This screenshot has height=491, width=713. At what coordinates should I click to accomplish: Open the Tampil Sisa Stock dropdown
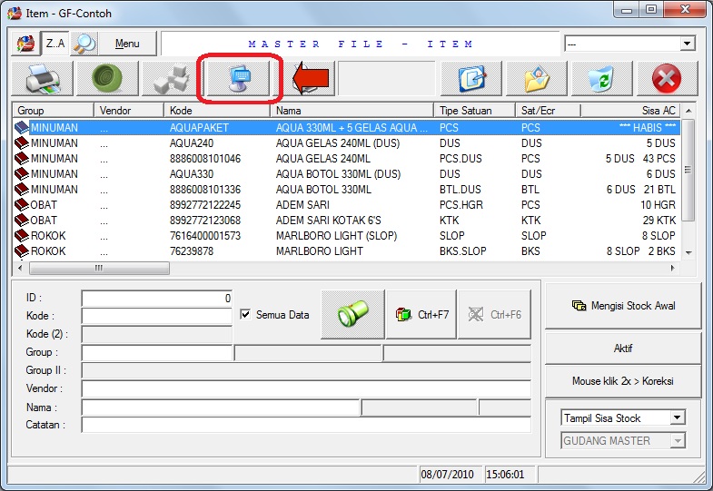click(x=623, y=417)
